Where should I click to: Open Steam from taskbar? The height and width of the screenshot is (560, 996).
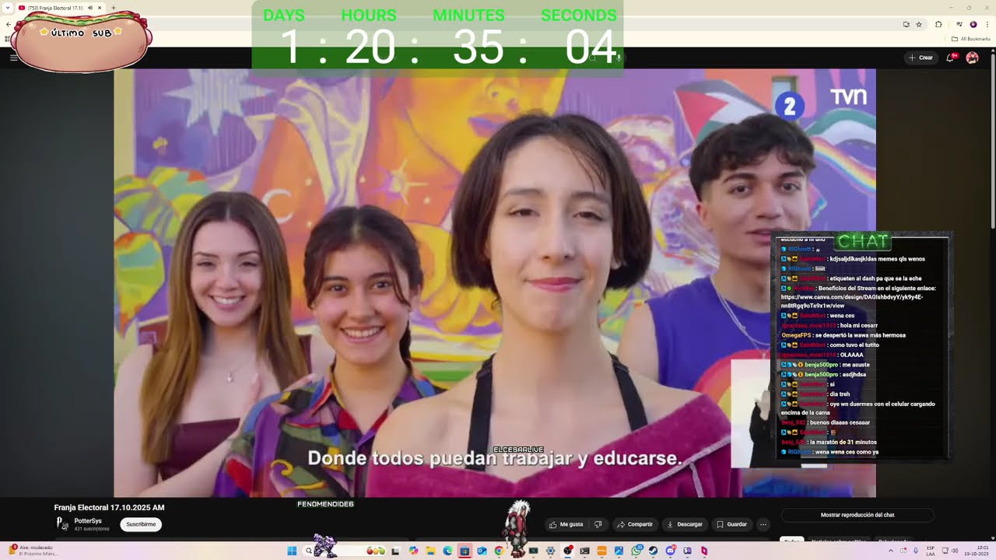[653, 551]
